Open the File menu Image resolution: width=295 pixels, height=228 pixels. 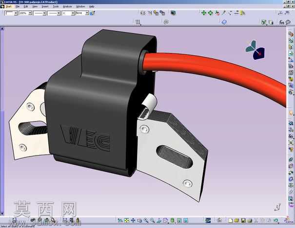(18, 6)
